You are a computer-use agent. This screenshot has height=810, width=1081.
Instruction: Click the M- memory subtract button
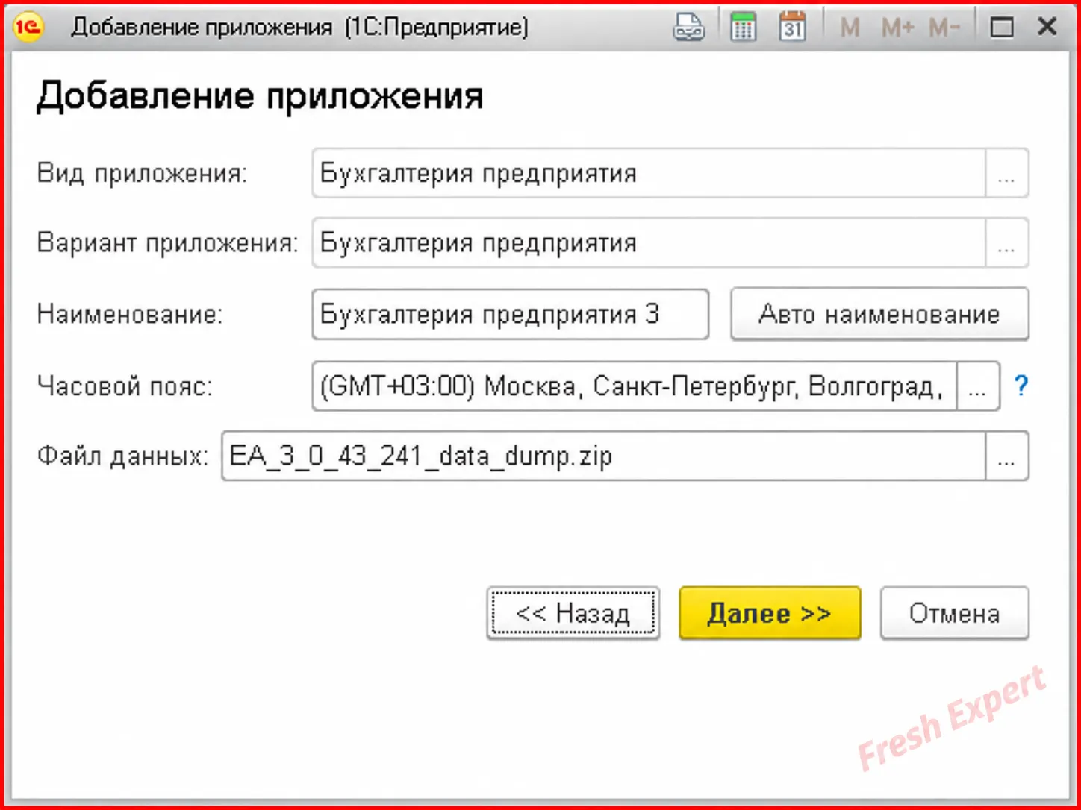click(x=944, y=28)
